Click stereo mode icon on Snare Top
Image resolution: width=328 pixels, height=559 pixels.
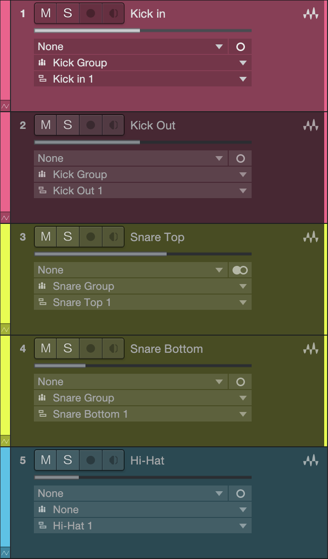tap(240, 270)
